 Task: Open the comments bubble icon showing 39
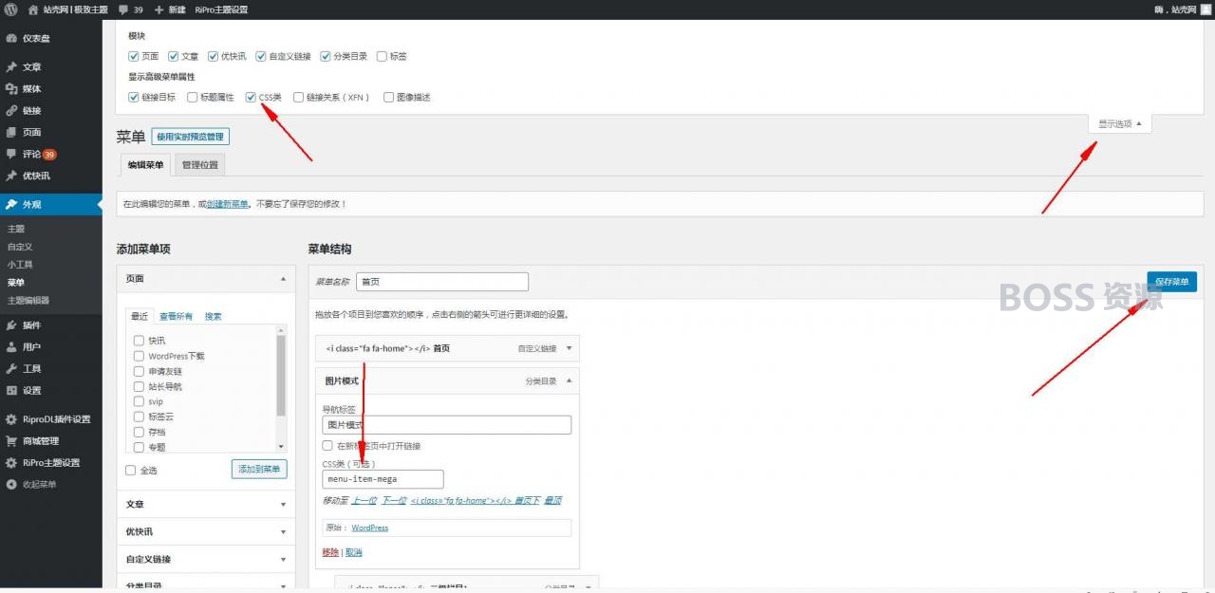pyautogui.click(x=123, y=9)
